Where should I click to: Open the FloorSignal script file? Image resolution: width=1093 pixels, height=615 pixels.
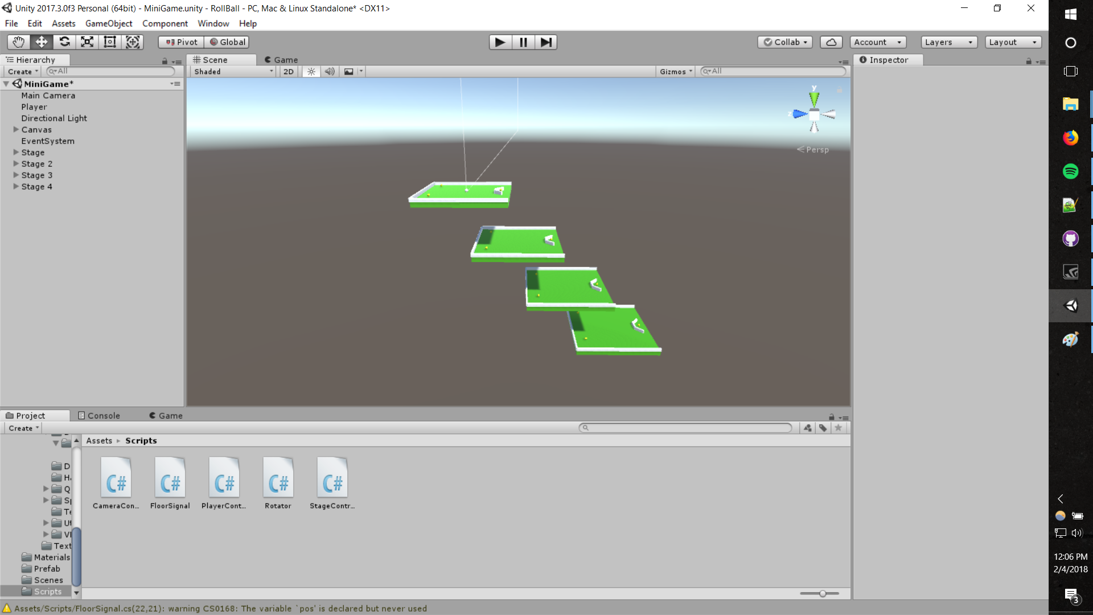tap(170, 483)
